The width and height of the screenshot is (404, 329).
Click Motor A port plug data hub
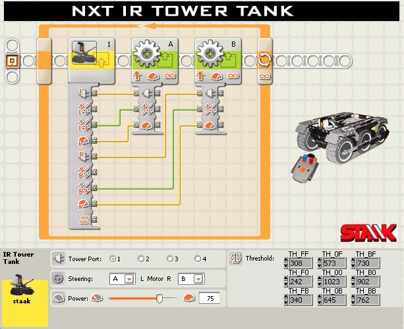pyautogui.click(x=147, y=93)
